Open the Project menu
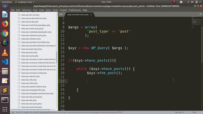 [63, 10]
